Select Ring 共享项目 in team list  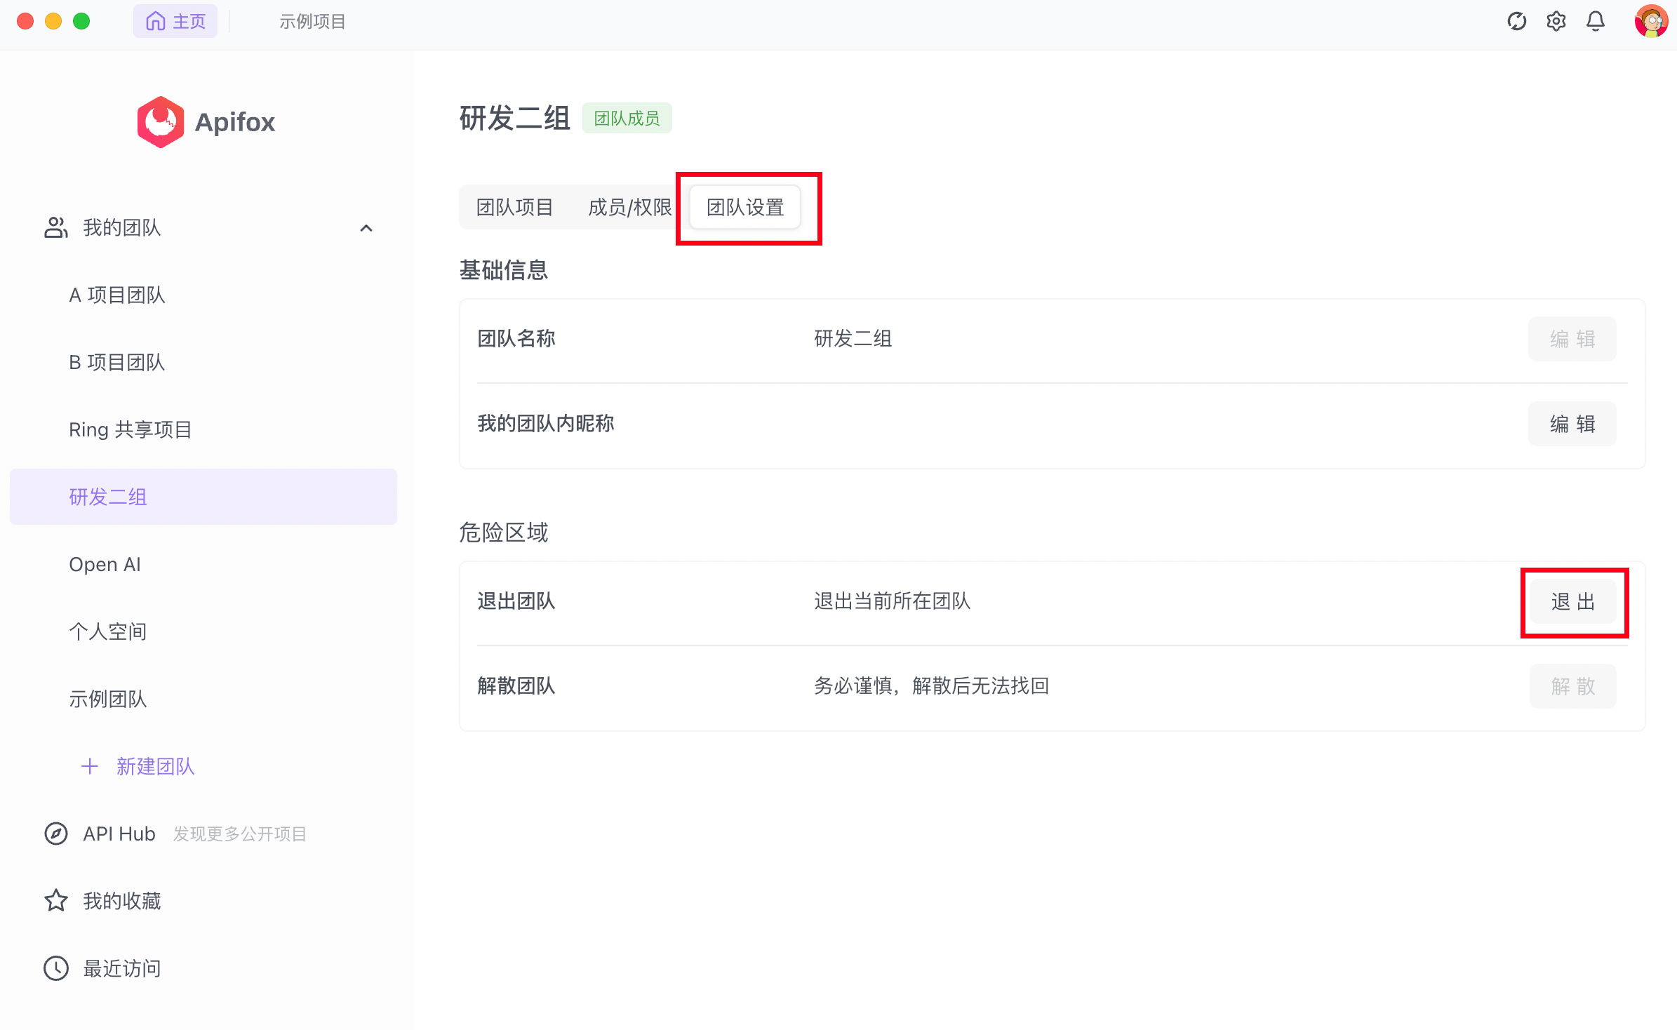(x=131, y=429)
